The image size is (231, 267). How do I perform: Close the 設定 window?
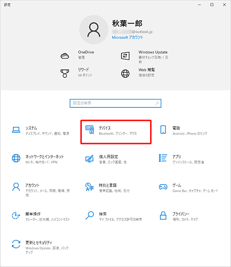(x=225, y=5)
